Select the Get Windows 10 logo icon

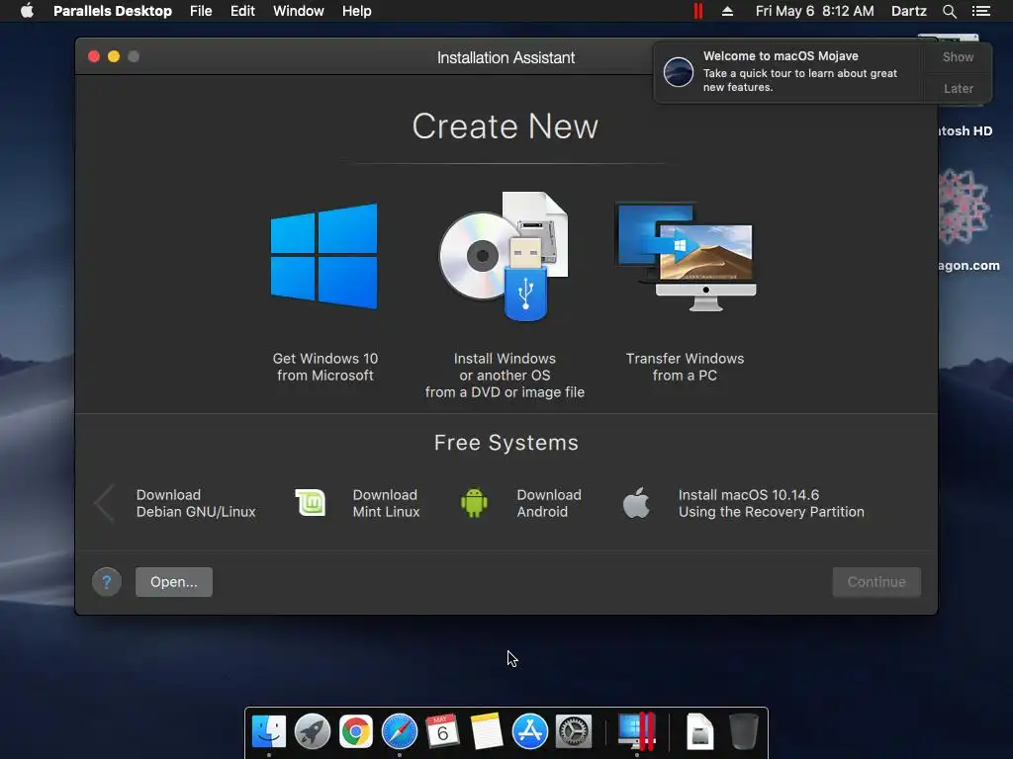(x=324, y=256)
